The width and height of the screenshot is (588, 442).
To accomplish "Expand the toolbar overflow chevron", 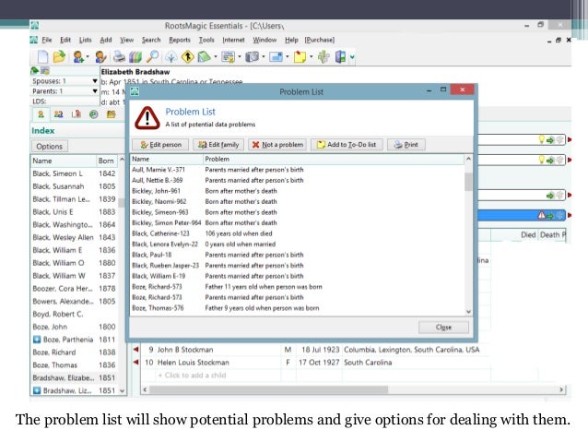I will point(352,57).
